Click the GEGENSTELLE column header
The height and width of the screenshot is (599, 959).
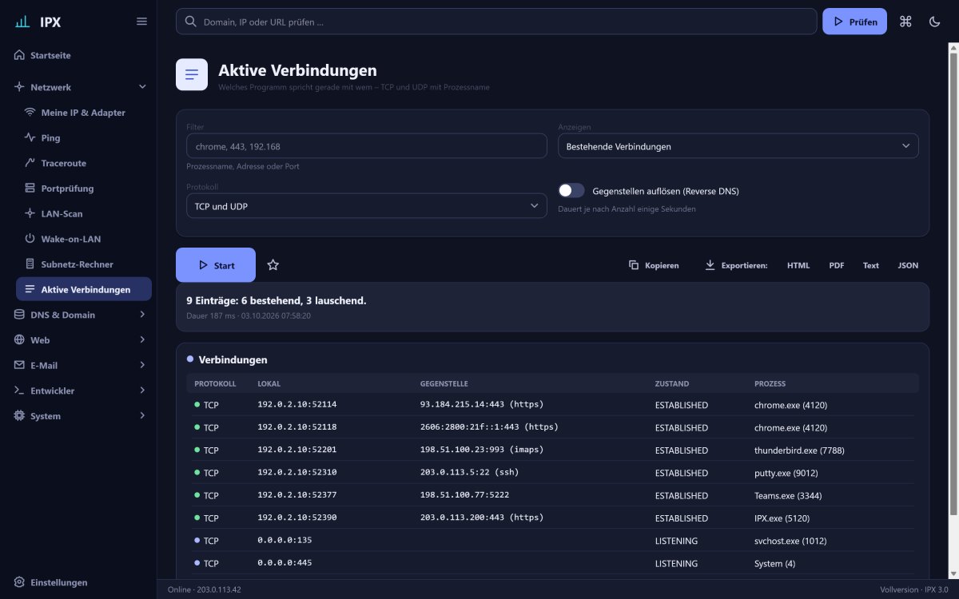(x=444, y=384)
